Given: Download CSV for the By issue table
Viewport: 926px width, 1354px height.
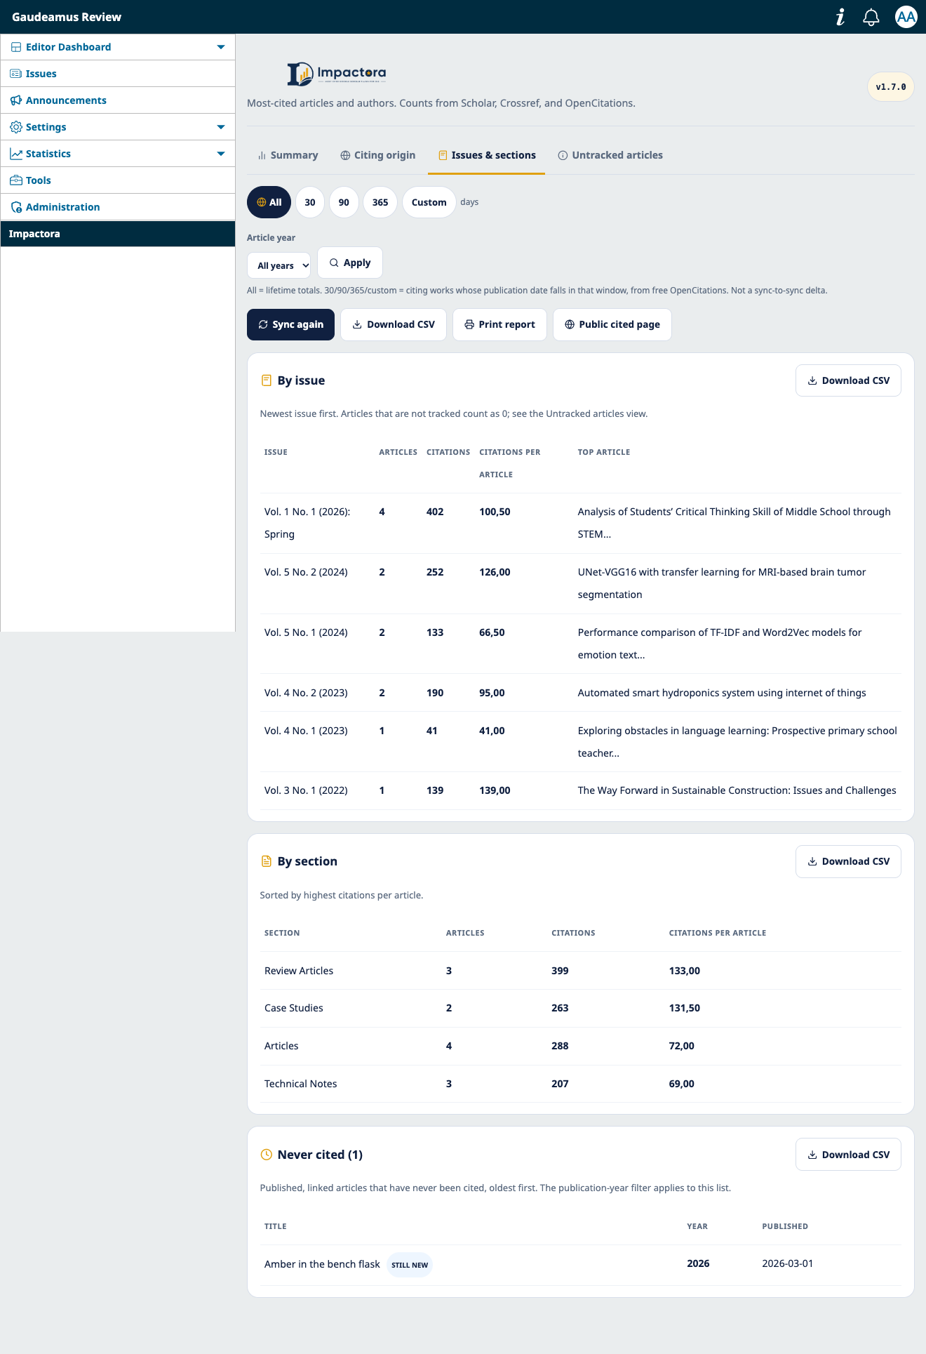Looking at the screenshot, I should point(848,380).
